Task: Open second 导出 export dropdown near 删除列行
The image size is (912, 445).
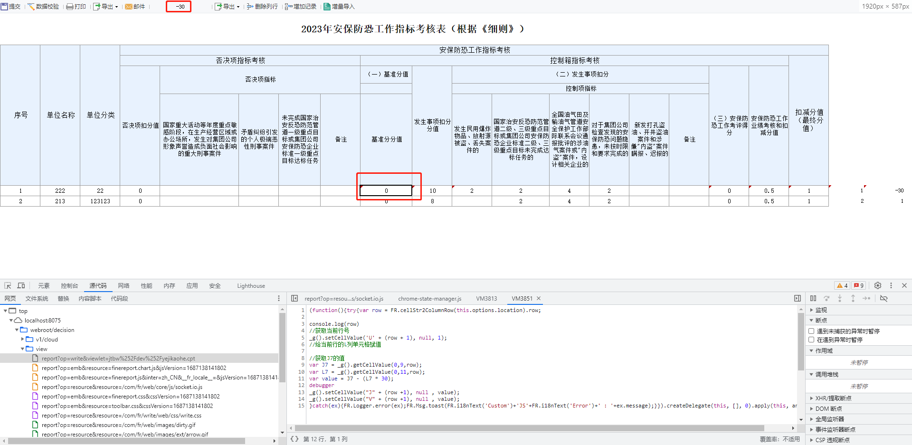Action: pyautogui.click(x=227, y=7)
